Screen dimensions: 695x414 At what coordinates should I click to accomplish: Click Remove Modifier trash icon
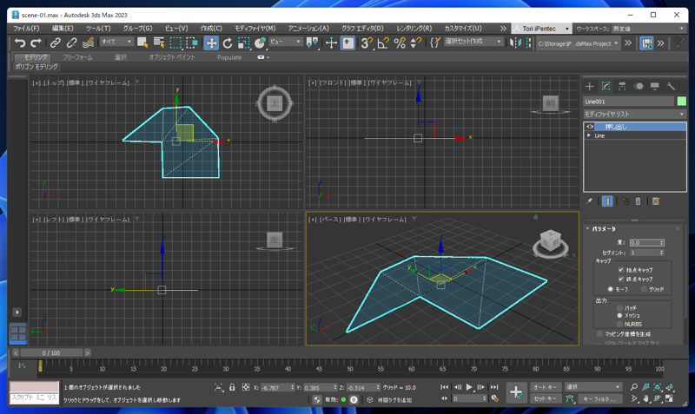coord(638,201)
